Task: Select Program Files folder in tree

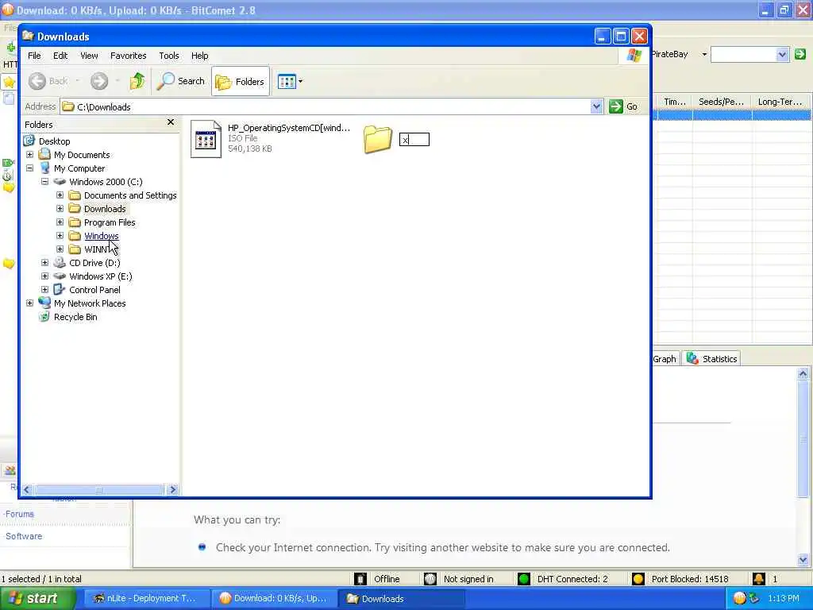Action: coord(110,222)
